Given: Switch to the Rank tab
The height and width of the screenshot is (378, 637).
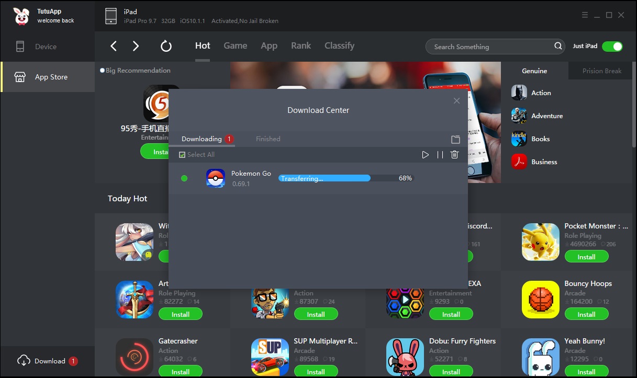Looking at the screenshot, I should coord(301,45).
